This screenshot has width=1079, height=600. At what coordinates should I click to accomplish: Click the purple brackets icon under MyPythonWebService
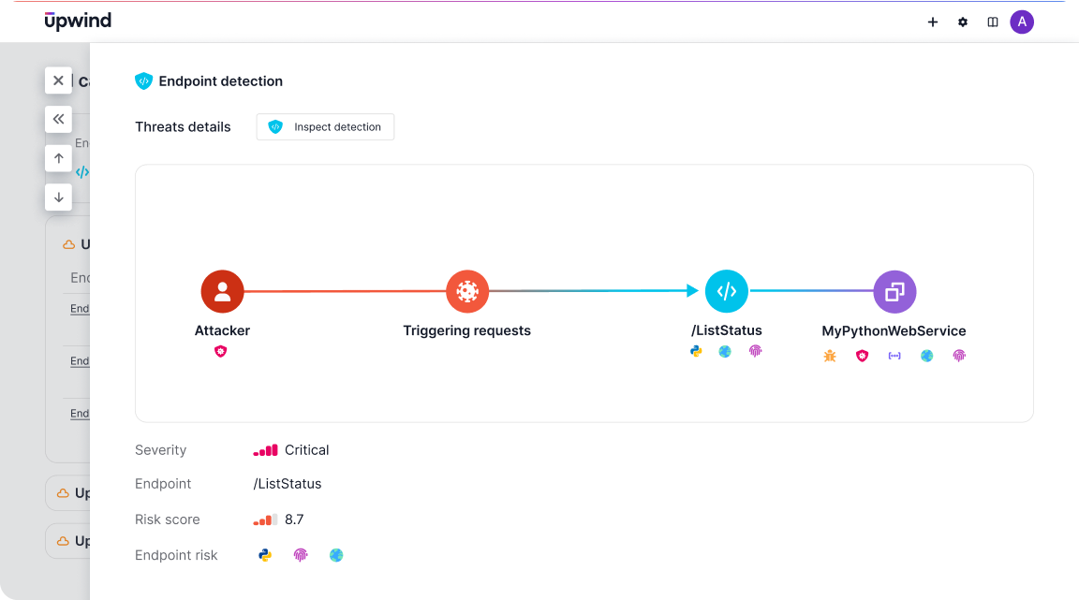coord(894,356)
